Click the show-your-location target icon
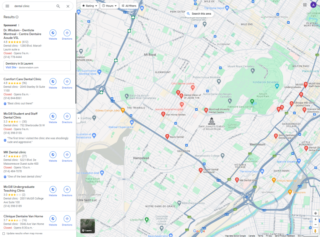This screenshot has height=237, width=320. tap(315, 213)
